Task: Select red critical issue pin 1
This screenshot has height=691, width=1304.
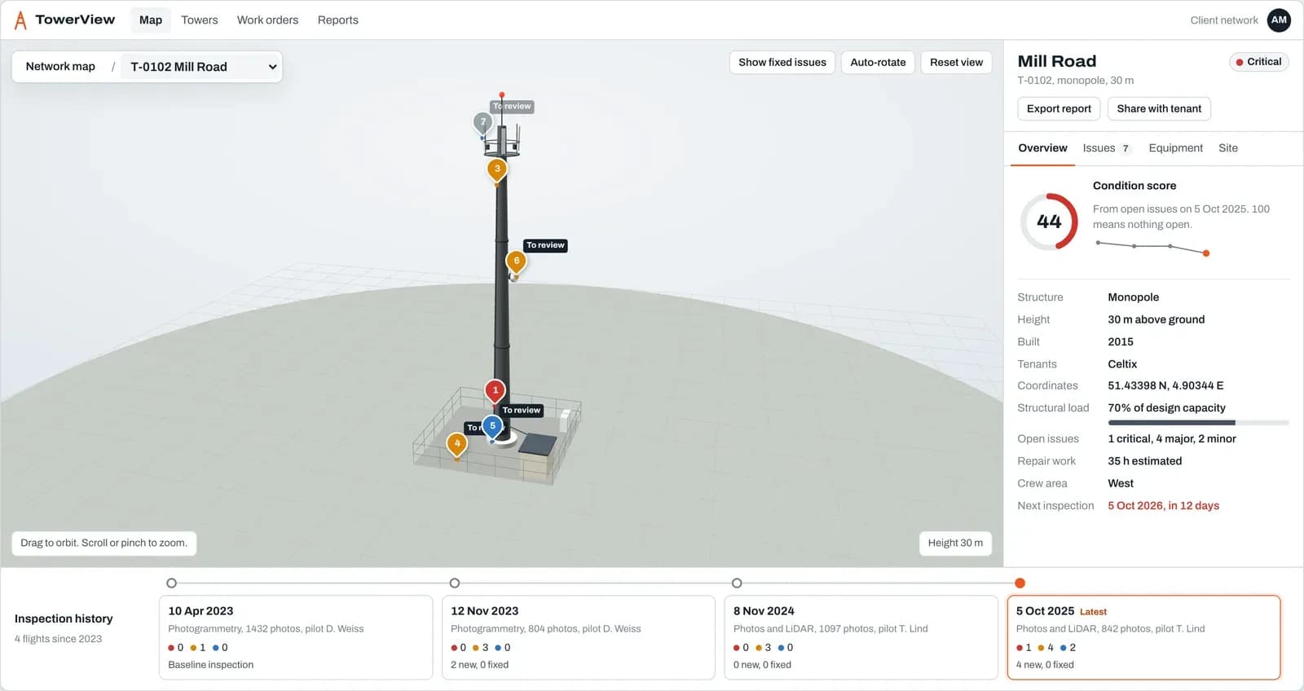Action: click(495, 391)
